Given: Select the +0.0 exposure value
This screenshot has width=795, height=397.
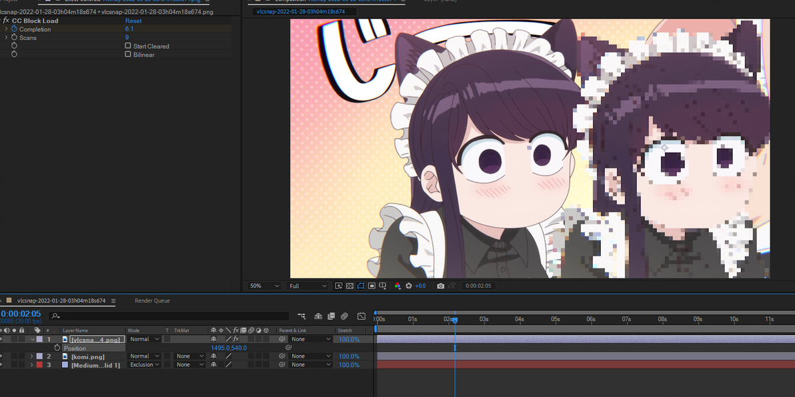Looking at the screenshot, I should 420,286.
